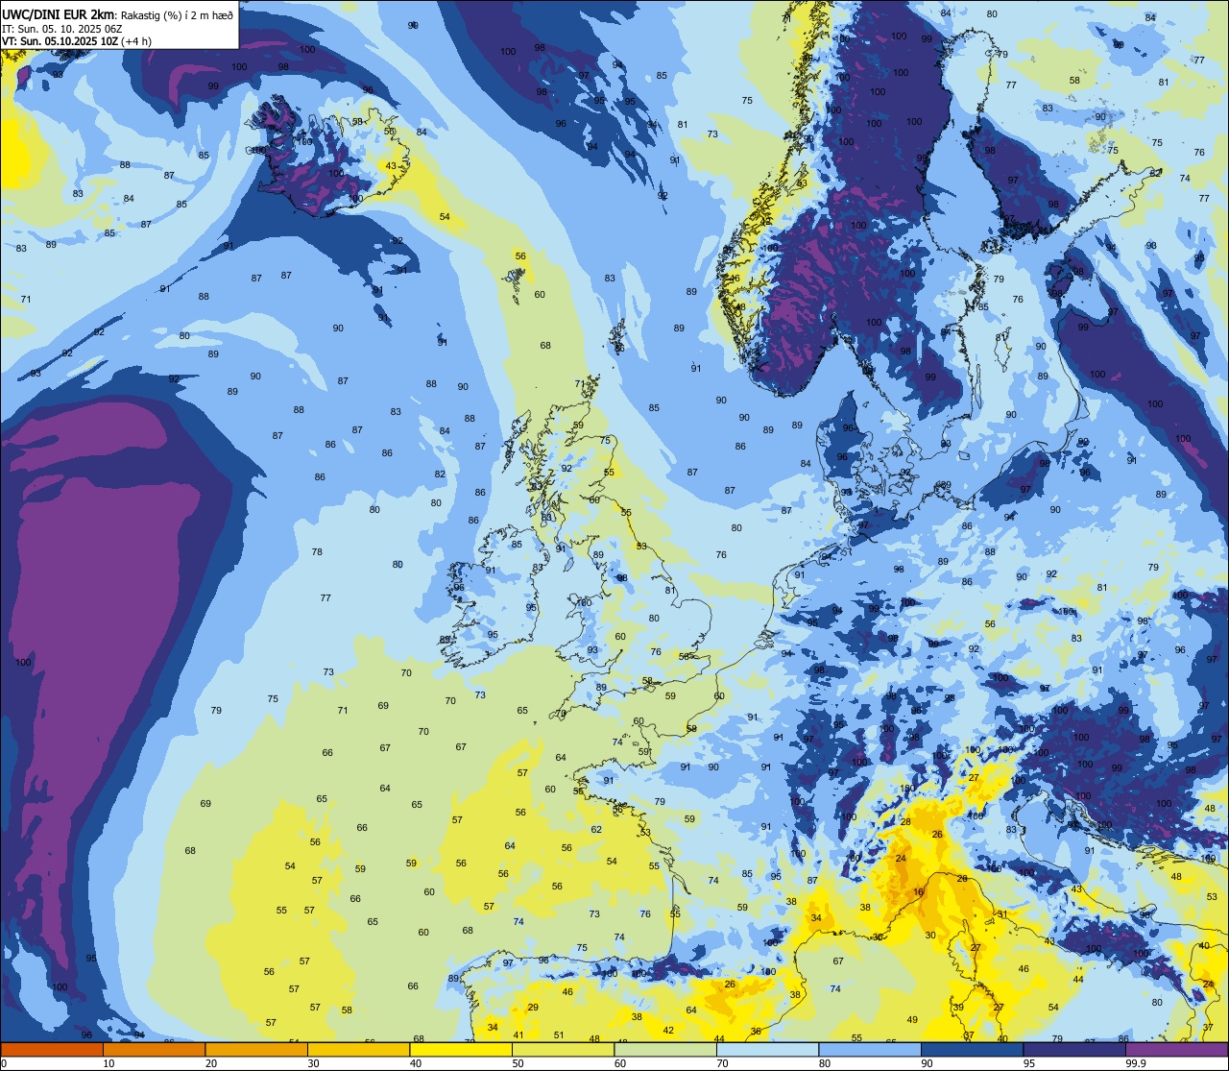Image resolution: width=1229 pixels, height=1071 pixels.
Task: Click the "16" humidity value in the Alps
Action: (919, 892)
